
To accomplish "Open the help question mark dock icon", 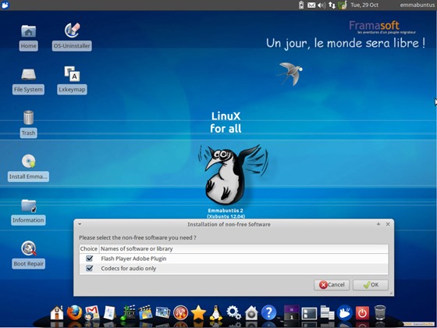I will 269,312.
